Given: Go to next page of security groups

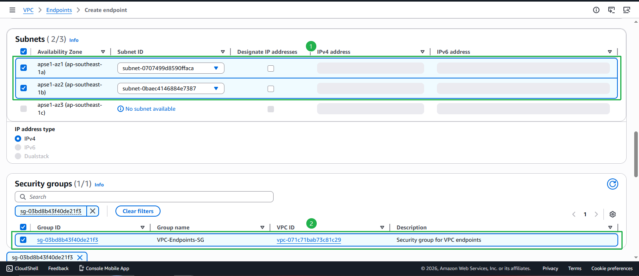Looking at the screenshot, I should (x=596, y=214).
